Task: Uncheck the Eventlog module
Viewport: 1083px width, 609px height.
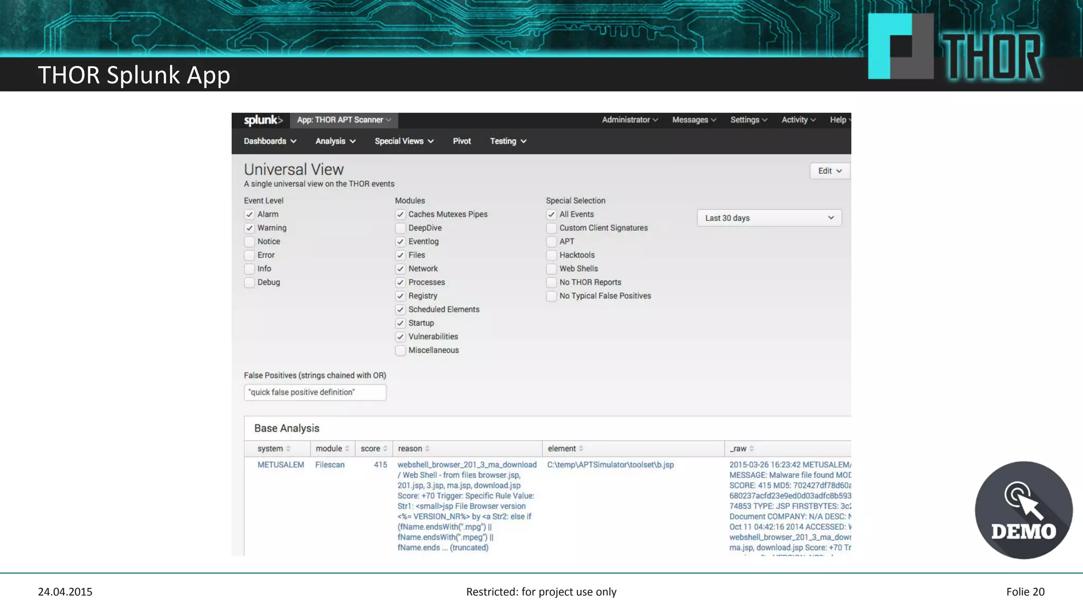Action: click(x=400, y=242)
